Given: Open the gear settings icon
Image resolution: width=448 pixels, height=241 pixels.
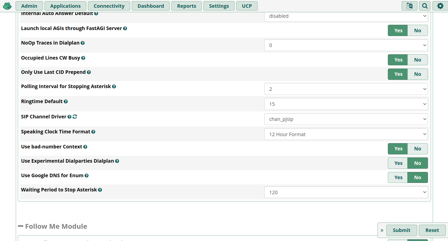Looking at the screenshot, I should click(440, 6).
